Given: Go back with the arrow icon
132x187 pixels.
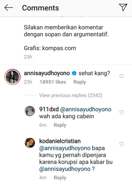Looking at the screenshot, I should (x=9, y=8).
